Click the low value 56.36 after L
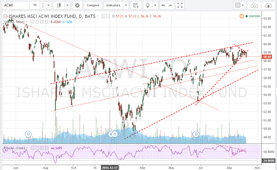This screenshot has height=170, width=277. 145,16
